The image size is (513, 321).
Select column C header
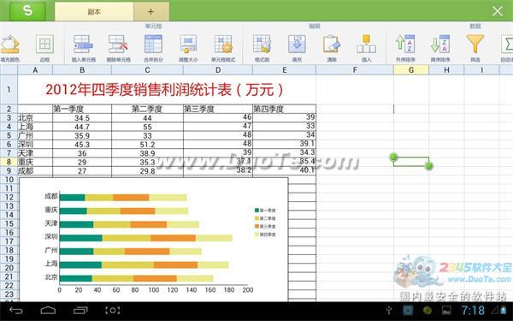point(147,70)
